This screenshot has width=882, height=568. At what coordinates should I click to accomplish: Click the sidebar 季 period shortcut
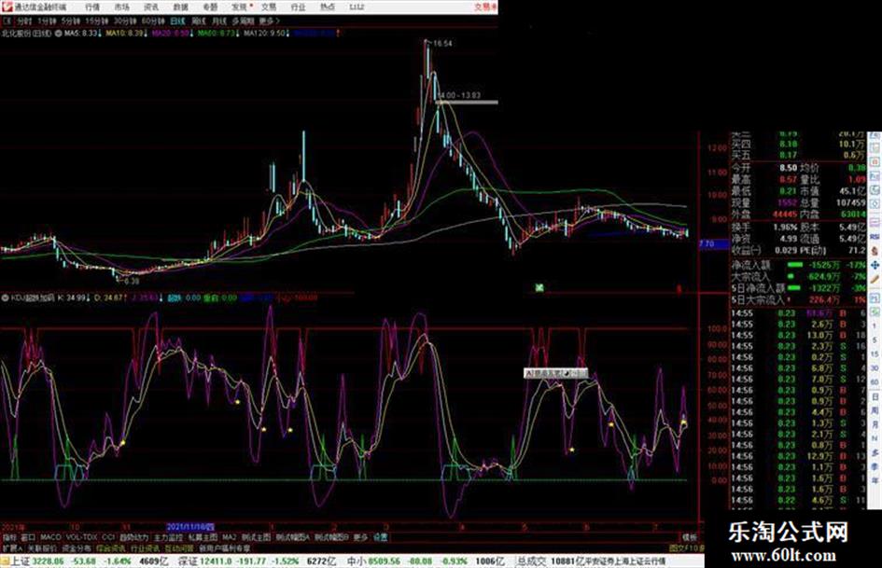click(x=875, y=466)
